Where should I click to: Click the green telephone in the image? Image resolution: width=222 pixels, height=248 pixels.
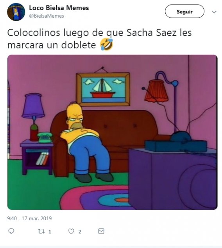pyautogui.click(x=45, y=137)
